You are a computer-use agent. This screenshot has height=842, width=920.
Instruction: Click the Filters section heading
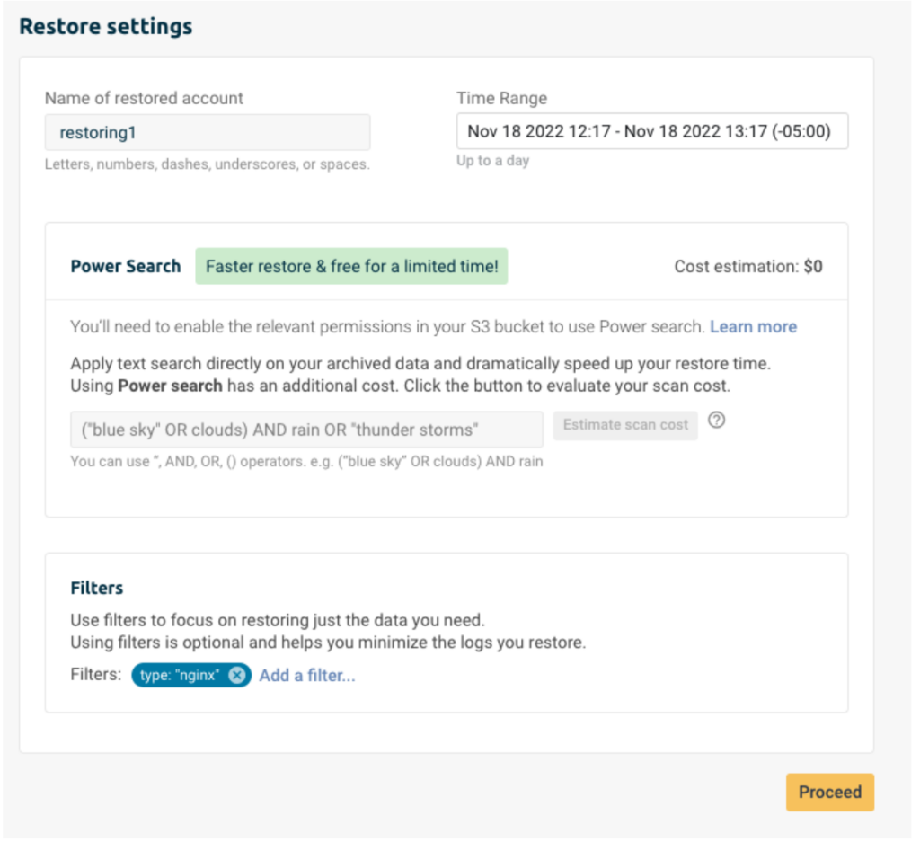point(97,588)
